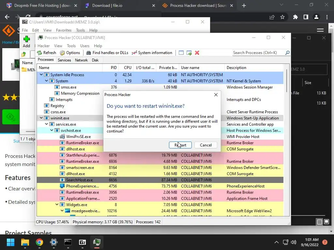Image resolution: width=334 pixels, height=250 pixels.
Task: Click the red X terminate window icon
Action: click(x=197, y=53)
